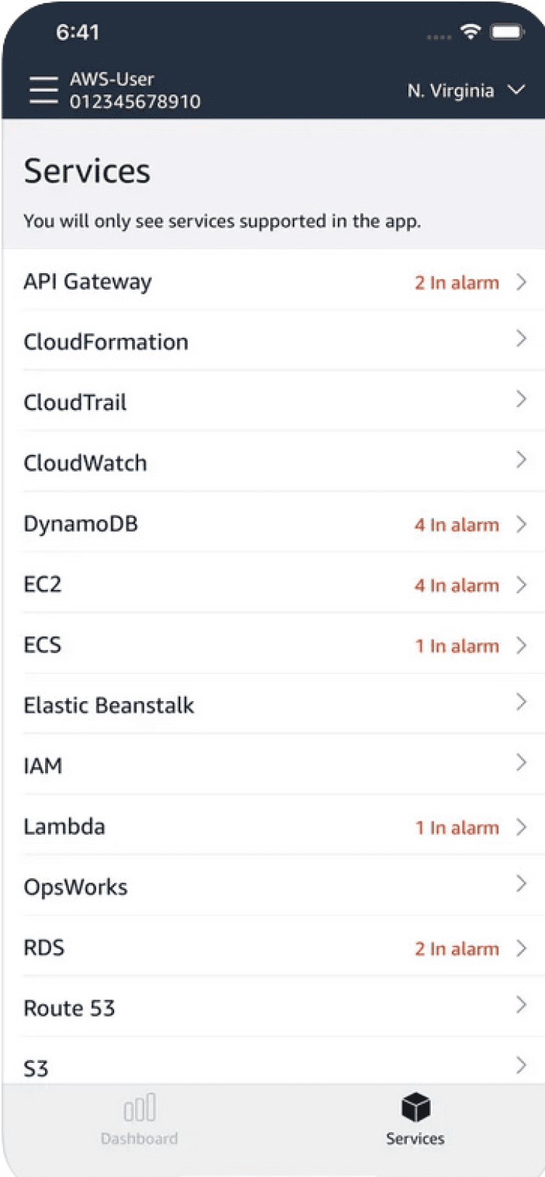Viewport: 545px width, 1177px height.
Task: Open the hamburger menu icon
Action: (x=43, y=90)
